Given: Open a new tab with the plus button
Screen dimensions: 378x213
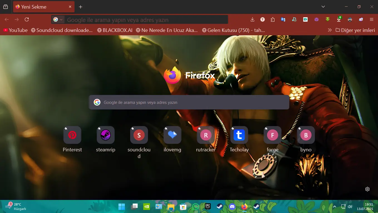Looking at the screenshot, I should point(81,7).
